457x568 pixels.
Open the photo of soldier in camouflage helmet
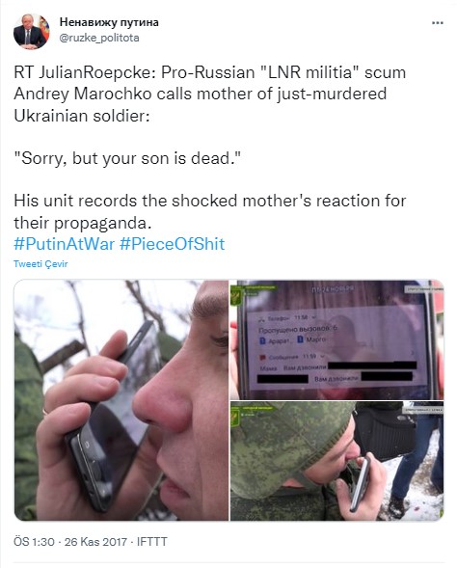(x=336, y=461)
